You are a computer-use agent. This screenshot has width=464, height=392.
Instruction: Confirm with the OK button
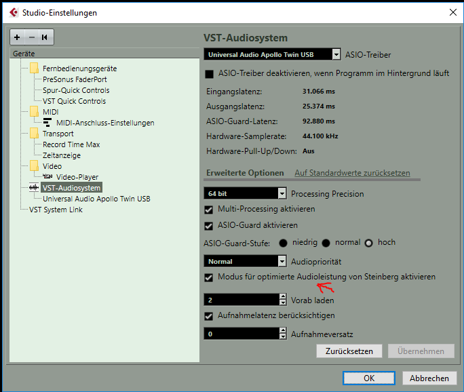[369, 378]
